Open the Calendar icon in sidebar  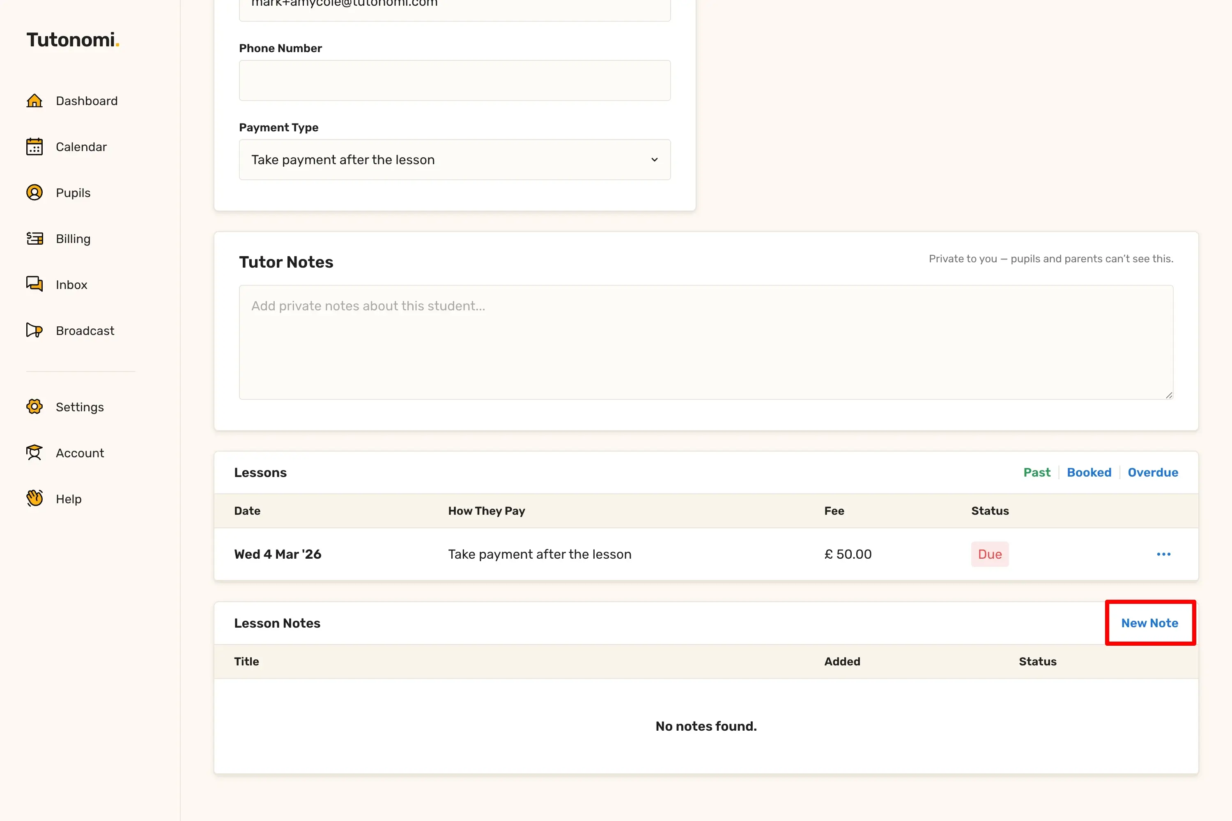point(34,147)
